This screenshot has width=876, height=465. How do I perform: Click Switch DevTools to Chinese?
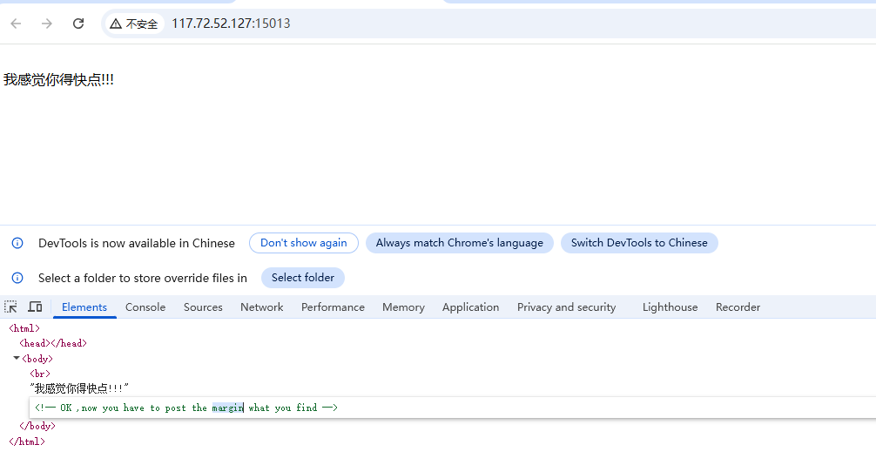(x=639, y=243)
